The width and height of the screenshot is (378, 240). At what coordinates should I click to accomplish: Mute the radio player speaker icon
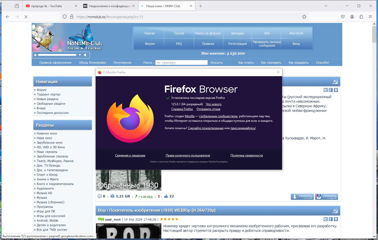[85, 55]
